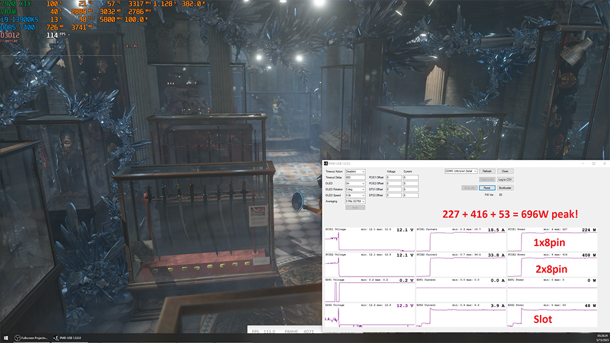Click the PMD-USB title bar app icon
The image size is (610, 343).
point(326,163)
